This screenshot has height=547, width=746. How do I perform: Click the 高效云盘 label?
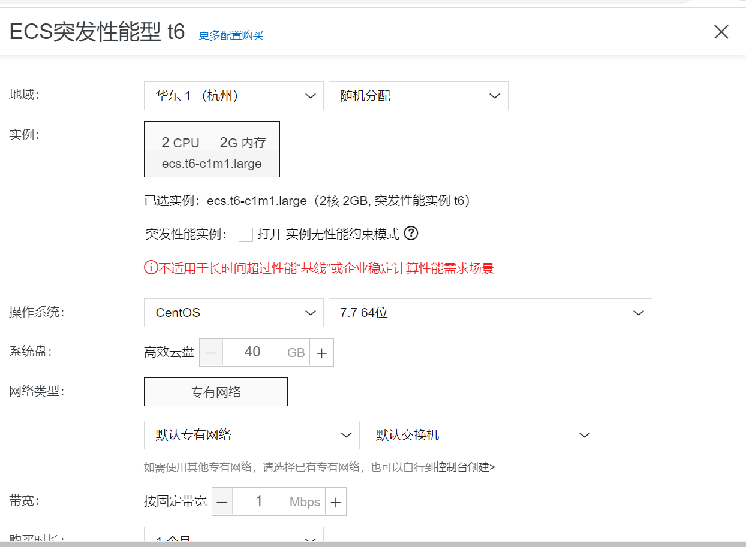[x=169, y=352]
